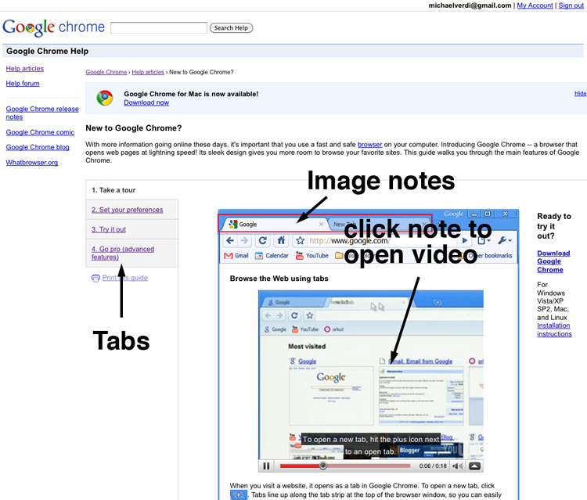587x500 pixels.
Task: Click the Gmail page thumbnail in video
Action: (421, 396)
